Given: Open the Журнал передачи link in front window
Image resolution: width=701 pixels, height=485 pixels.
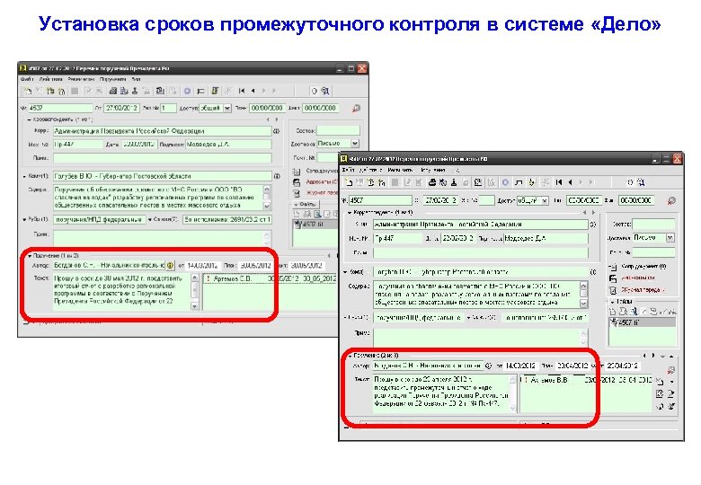Looking at the screenshot, I should point(643,290).
